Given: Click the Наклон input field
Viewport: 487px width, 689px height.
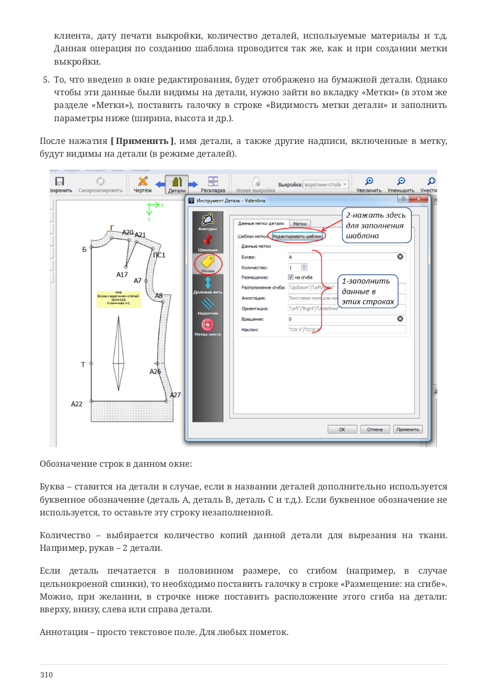Looking at the screenshot, I should click(347, 329).
